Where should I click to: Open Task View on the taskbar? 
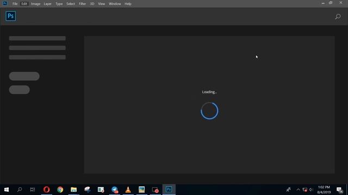click(33, 190)
